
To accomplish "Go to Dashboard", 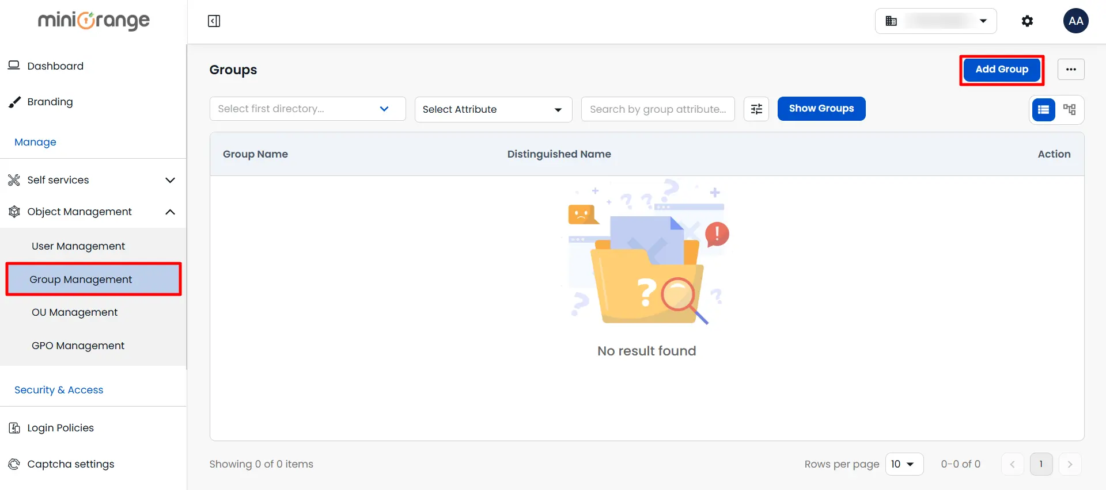I will point(55,66).
